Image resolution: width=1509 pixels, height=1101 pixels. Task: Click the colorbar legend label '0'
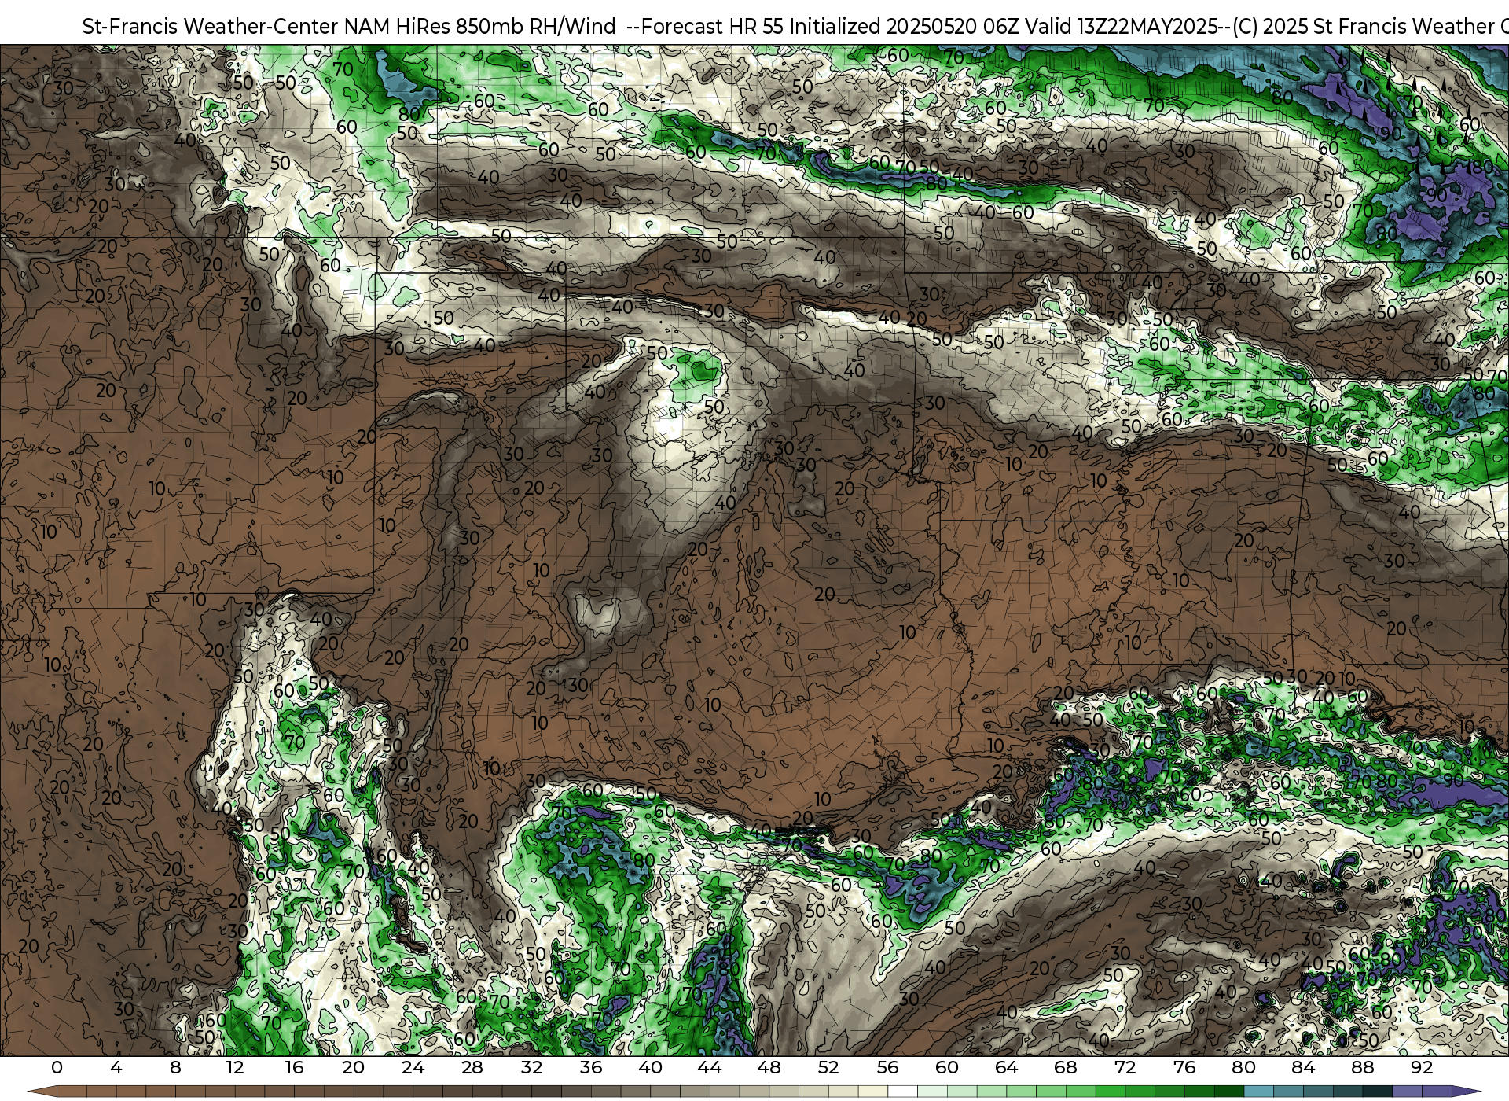pyautogui.click(x=57, y=1067)
